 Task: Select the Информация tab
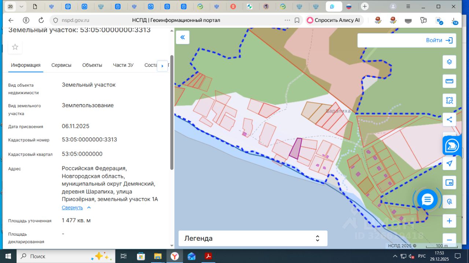tap(26, 65)
